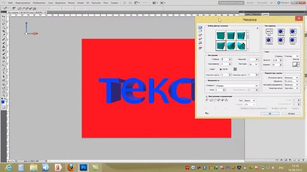Open the Все materials picker

coord(269,32)
